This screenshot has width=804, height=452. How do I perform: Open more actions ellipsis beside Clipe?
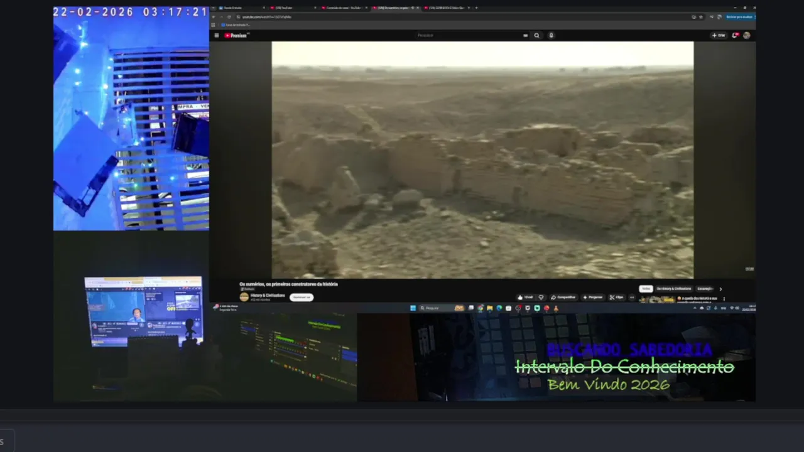coord(632,298)
